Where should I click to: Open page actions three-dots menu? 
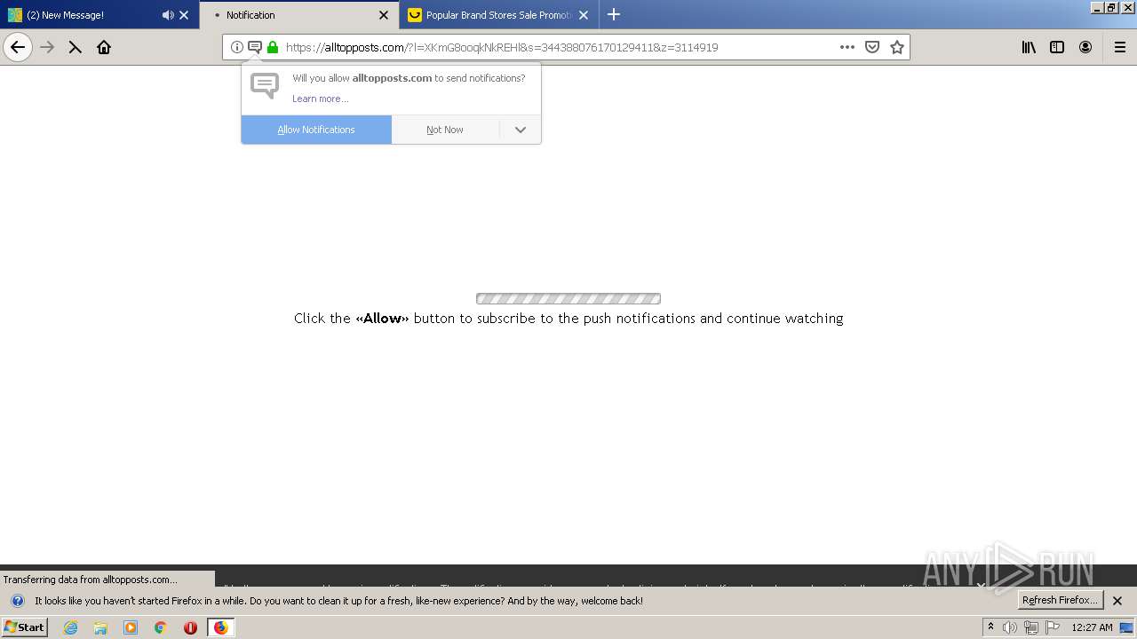point(847,47)
